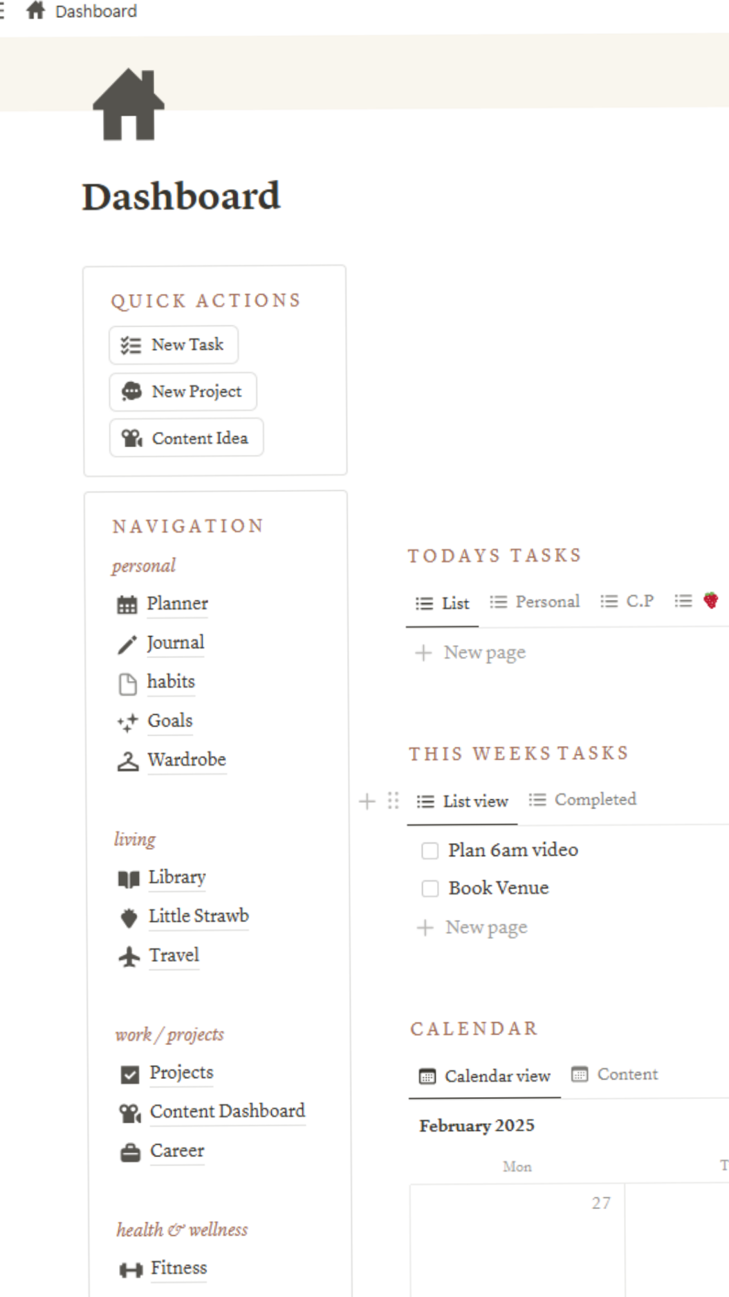729x1297 pixels.
Task: Mark Book Venue as done
Action: point(430,888)
